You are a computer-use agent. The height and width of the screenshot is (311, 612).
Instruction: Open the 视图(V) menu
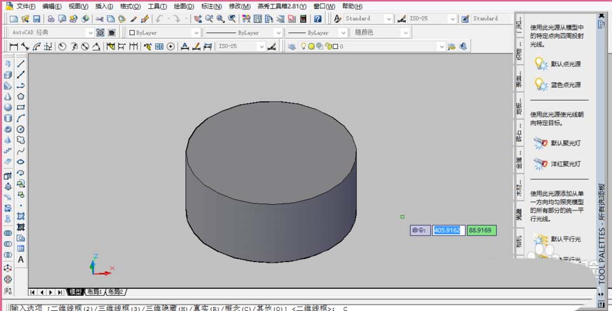[78, 6]
